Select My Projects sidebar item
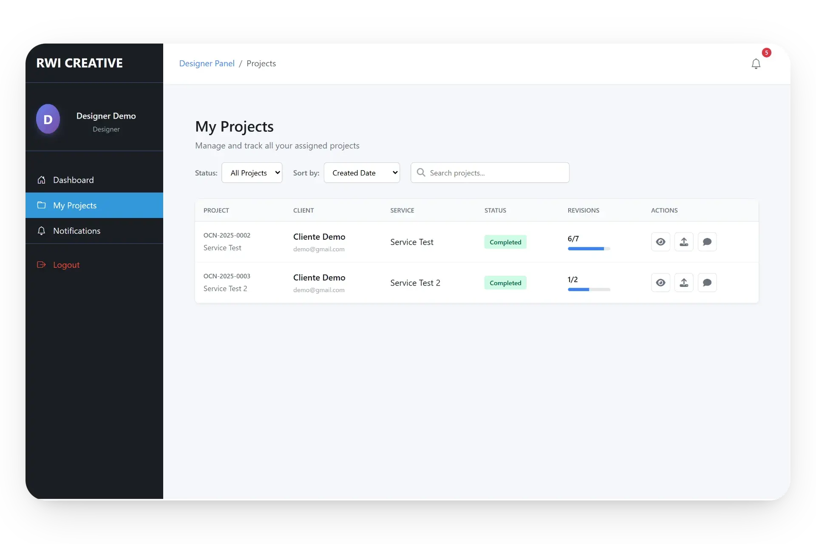 tap(75, 205)
